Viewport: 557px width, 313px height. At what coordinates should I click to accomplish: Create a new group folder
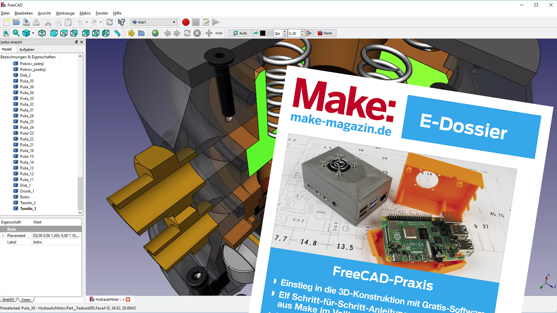(141, 33)
